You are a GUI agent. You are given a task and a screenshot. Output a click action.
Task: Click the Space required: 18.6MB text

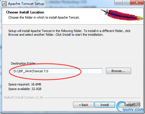[25, 84]
